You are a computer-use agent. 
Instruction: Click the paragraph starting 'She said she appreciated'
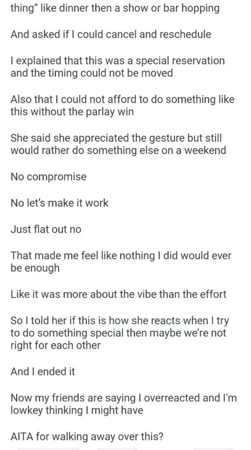point(118,144)
